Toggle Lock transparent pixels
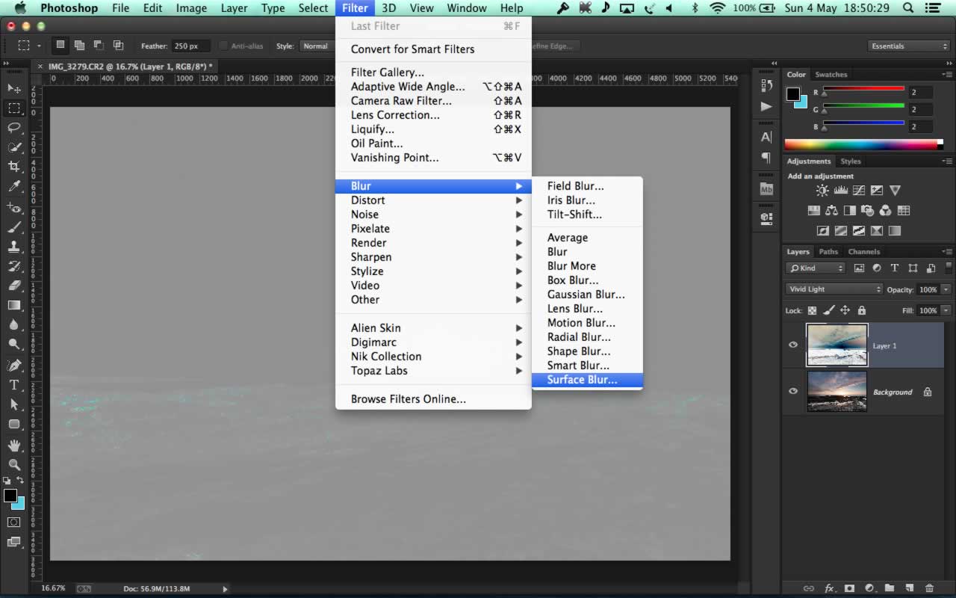 pyautogui.click(x=813, y=310)
